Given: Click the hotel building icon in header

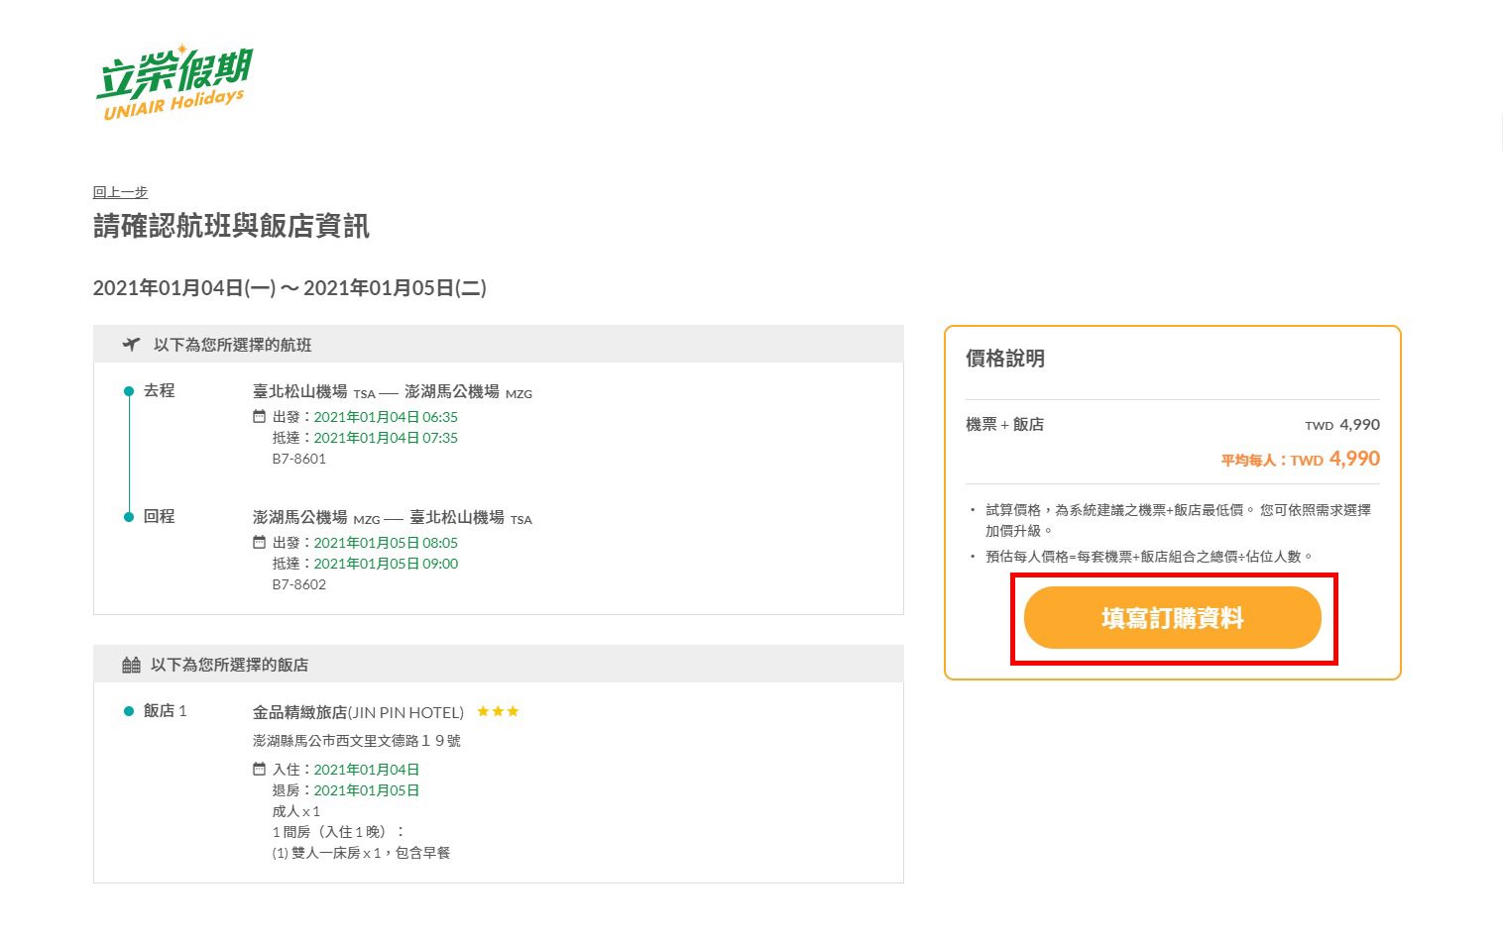Looking at the screenshot, I should pyautogui.click(x=131, y=665).
